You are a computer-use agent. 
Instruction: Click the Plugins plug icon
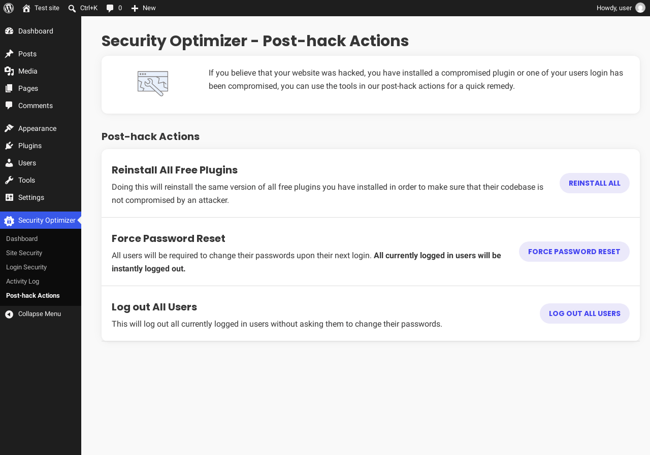tap(9, 146)
